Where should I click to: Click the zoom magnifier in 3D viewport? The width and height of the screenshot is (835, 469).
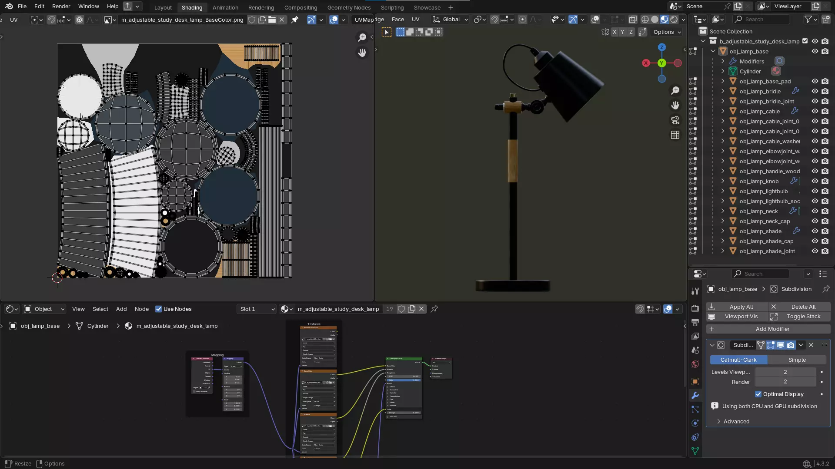coord(675,90)
